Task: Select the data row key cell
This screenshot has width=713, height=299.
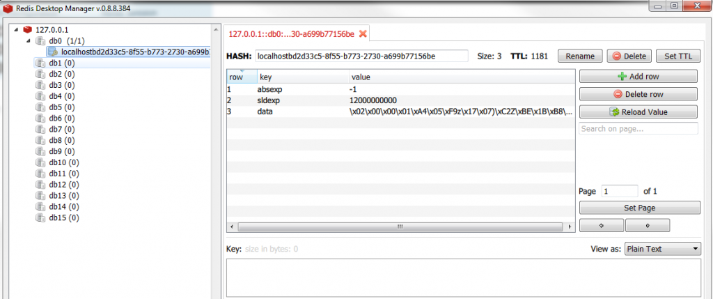Action: tap(303, 112)
